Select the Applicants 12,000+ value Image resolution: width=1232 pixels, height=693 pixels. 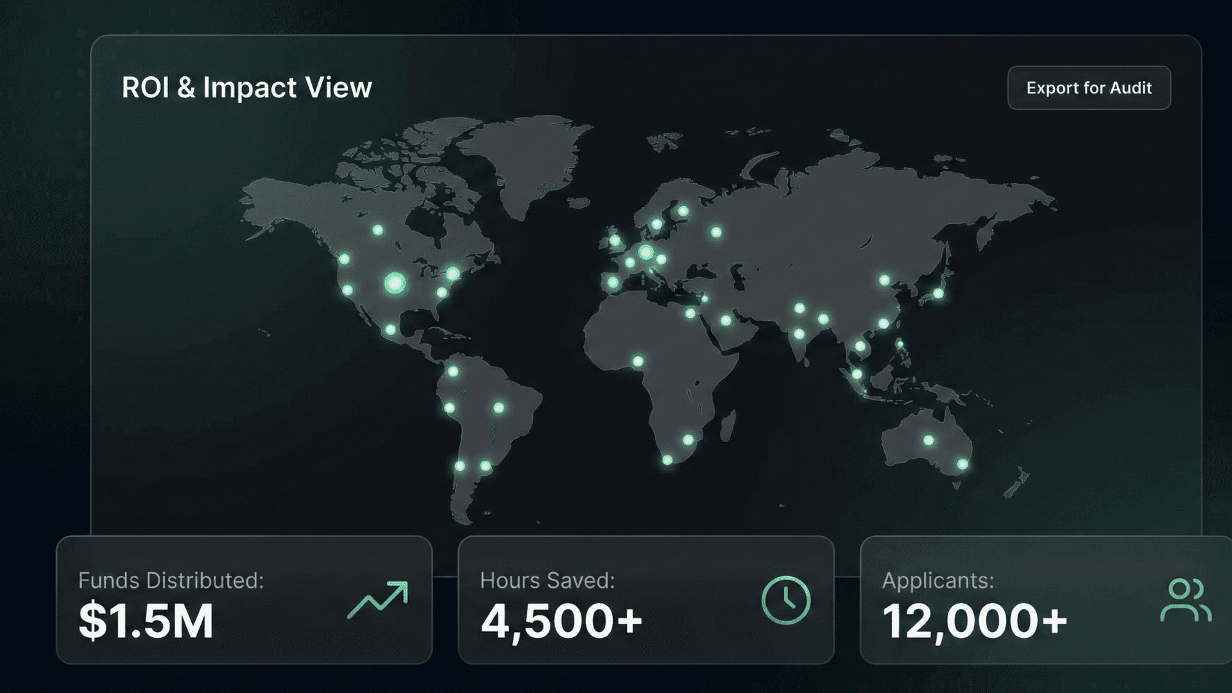[x=975, y=621]
